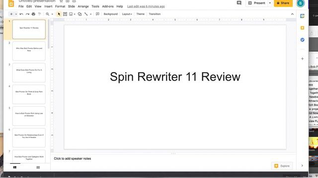Open the Slide menu
The width and height of the screenshot is (318, 178).
pos(72,6)
